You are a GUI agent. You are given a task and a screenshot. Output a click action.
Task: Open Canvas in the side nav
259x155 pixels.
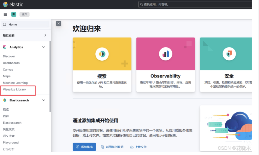8,69
